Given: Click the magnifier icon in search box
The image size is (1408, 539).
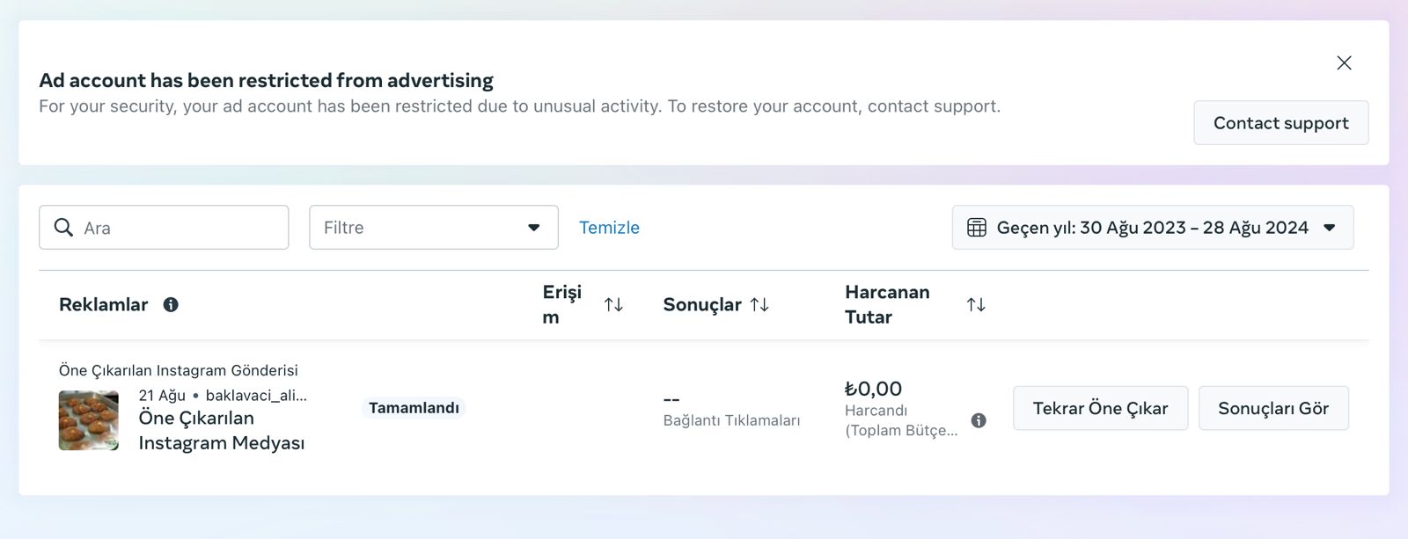Looking at the screenshot, I should click(x=63, y=228).
